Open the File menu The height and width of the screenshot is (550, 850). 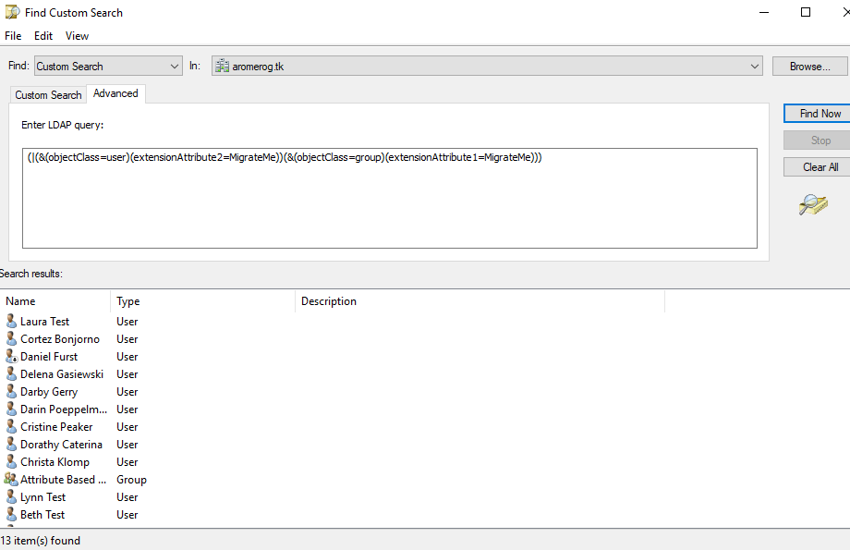pyautogui.click(x=13, y=36)
